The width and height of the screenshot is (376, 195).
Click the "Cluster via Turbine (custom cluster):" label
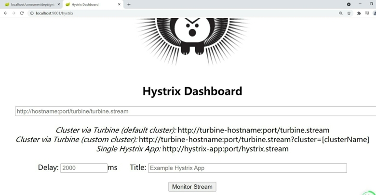tap(77, 140)
